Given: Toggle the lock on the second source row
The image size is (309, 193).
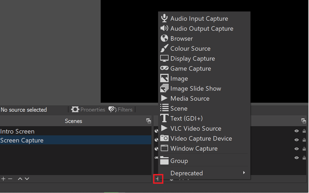Looking at the screenshot, I should [304, 140].
